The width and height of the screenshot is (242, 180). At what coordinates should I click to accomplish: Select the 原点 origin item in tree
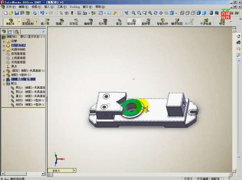(x=14, y=66)
